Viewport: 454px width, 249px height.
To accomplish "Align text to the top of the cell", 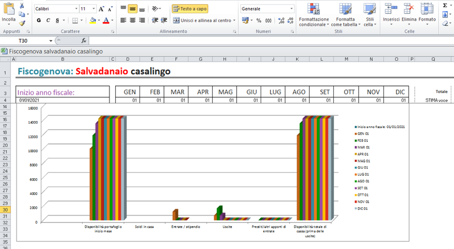I will (123, 9).
